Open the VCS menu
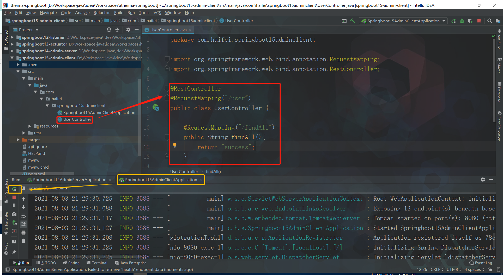Viewport: 503px width, 275px height. [x=157, y=13]
